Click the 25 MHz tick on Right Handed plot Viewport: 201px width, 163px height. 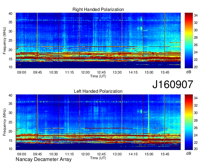[10, 40]
